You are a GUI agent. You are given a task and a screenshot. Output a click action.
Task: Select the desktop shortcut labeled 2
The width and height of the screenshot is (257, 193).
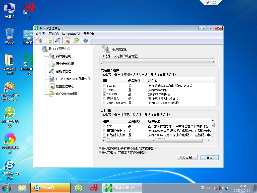[29, 10]
